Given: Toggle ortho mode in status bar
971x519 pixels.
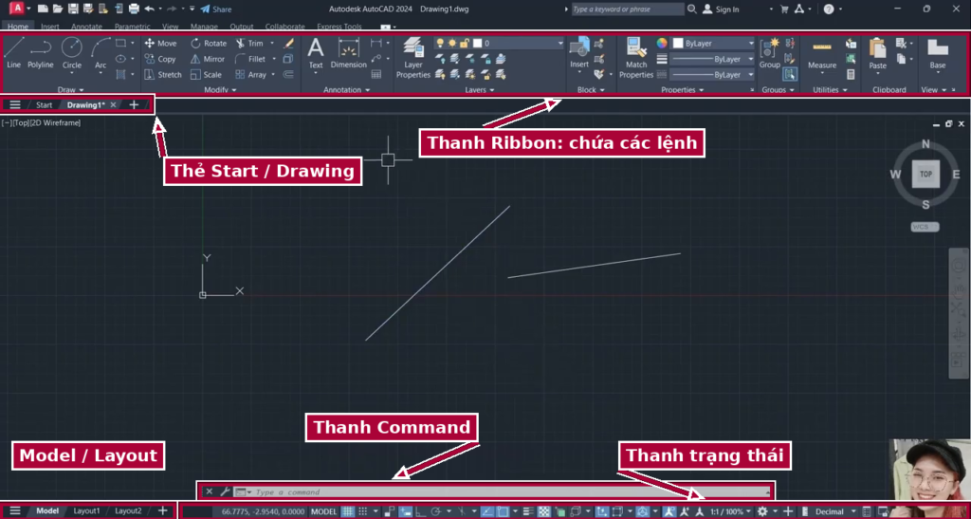Looking at the screenshot, I should click(x=420, y=511).
